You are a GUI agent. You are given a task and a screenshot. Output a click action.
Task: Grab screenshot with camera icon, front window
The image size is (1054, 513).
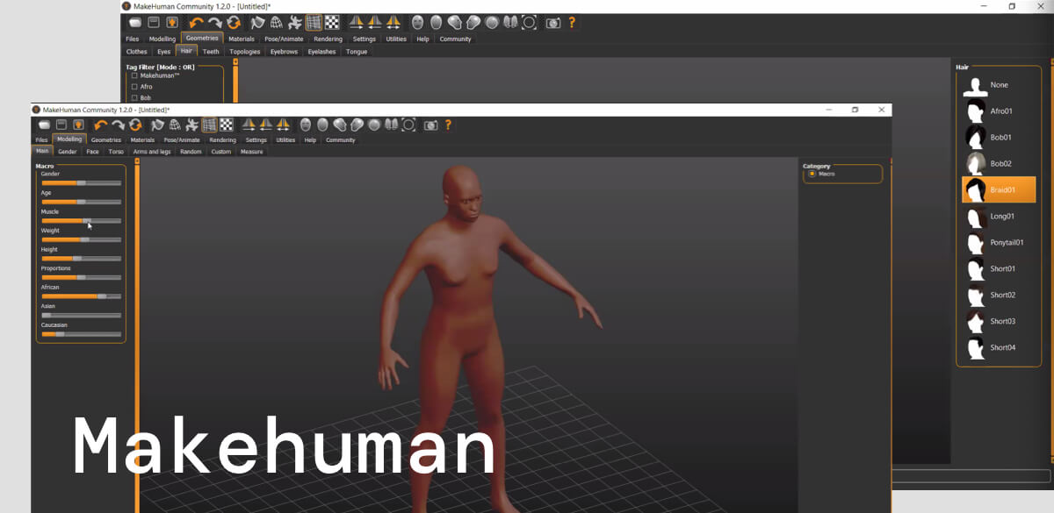point(430,125)
